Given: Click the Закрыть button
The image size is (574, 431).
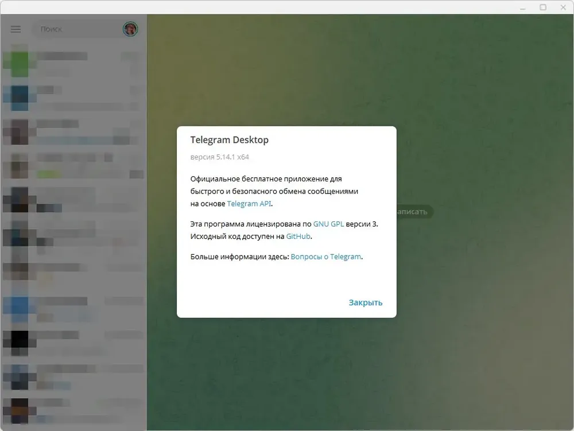Looking at the screenshot, I should point(365,302).
